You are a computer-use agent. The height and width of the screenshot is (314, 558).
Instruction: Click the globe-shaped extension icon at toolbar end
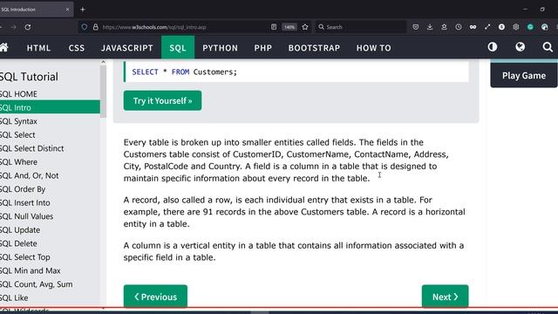click(544, 27)
